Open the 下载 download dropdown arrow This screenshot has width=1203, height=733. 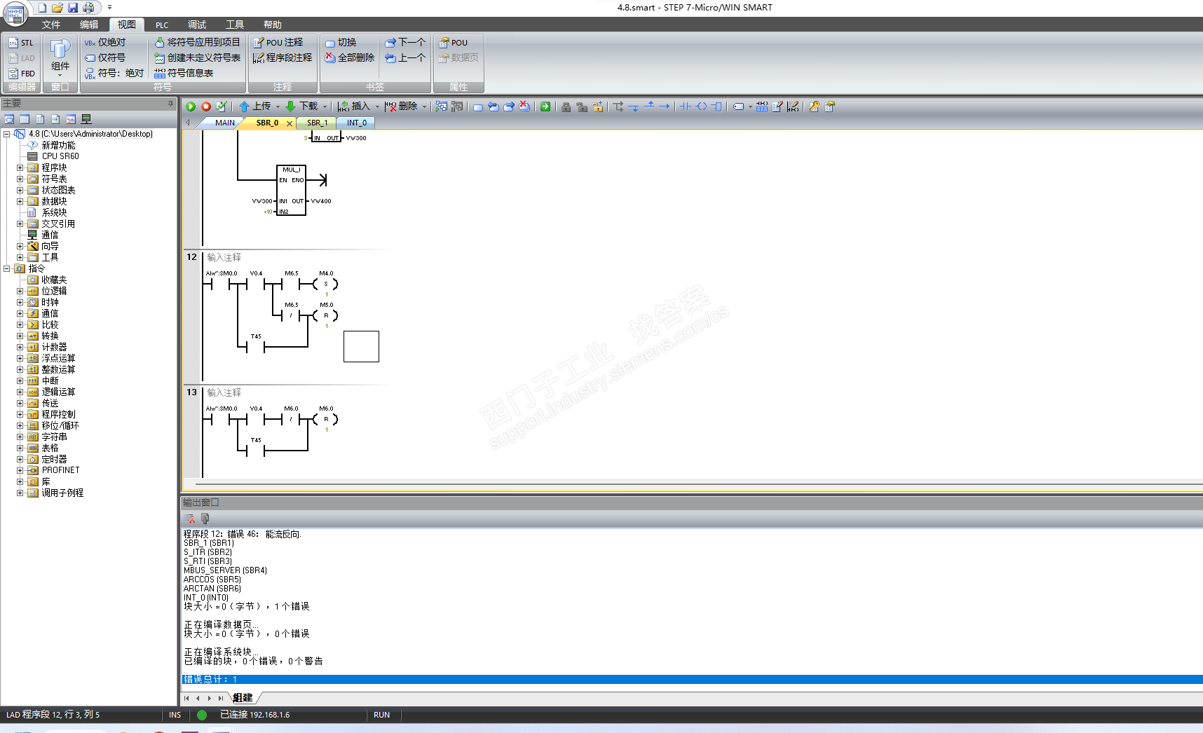(x=325, y=107)
